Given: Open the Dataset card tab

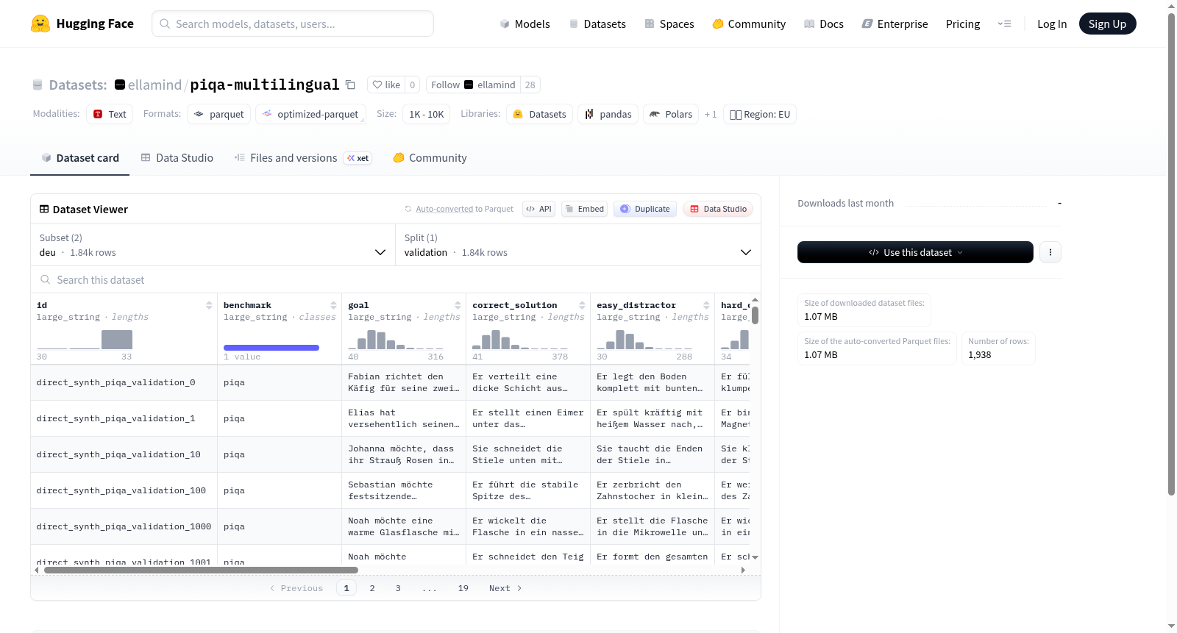Looking at the screenshot, I should click(x=80, y=158).
